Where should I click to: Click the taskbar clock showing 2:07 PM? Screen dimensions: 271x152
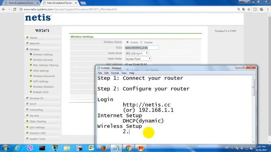click(262, 148)
